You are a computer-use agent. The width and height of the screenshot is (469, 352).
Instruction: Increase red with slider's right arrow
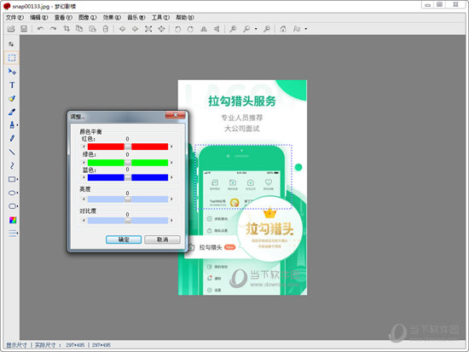pos(171,147)
